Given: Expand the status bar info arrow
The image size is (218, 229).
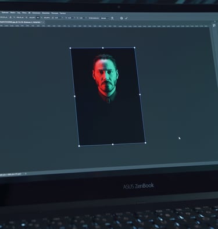Looking at the screenshot, I should tap(26, 174).
